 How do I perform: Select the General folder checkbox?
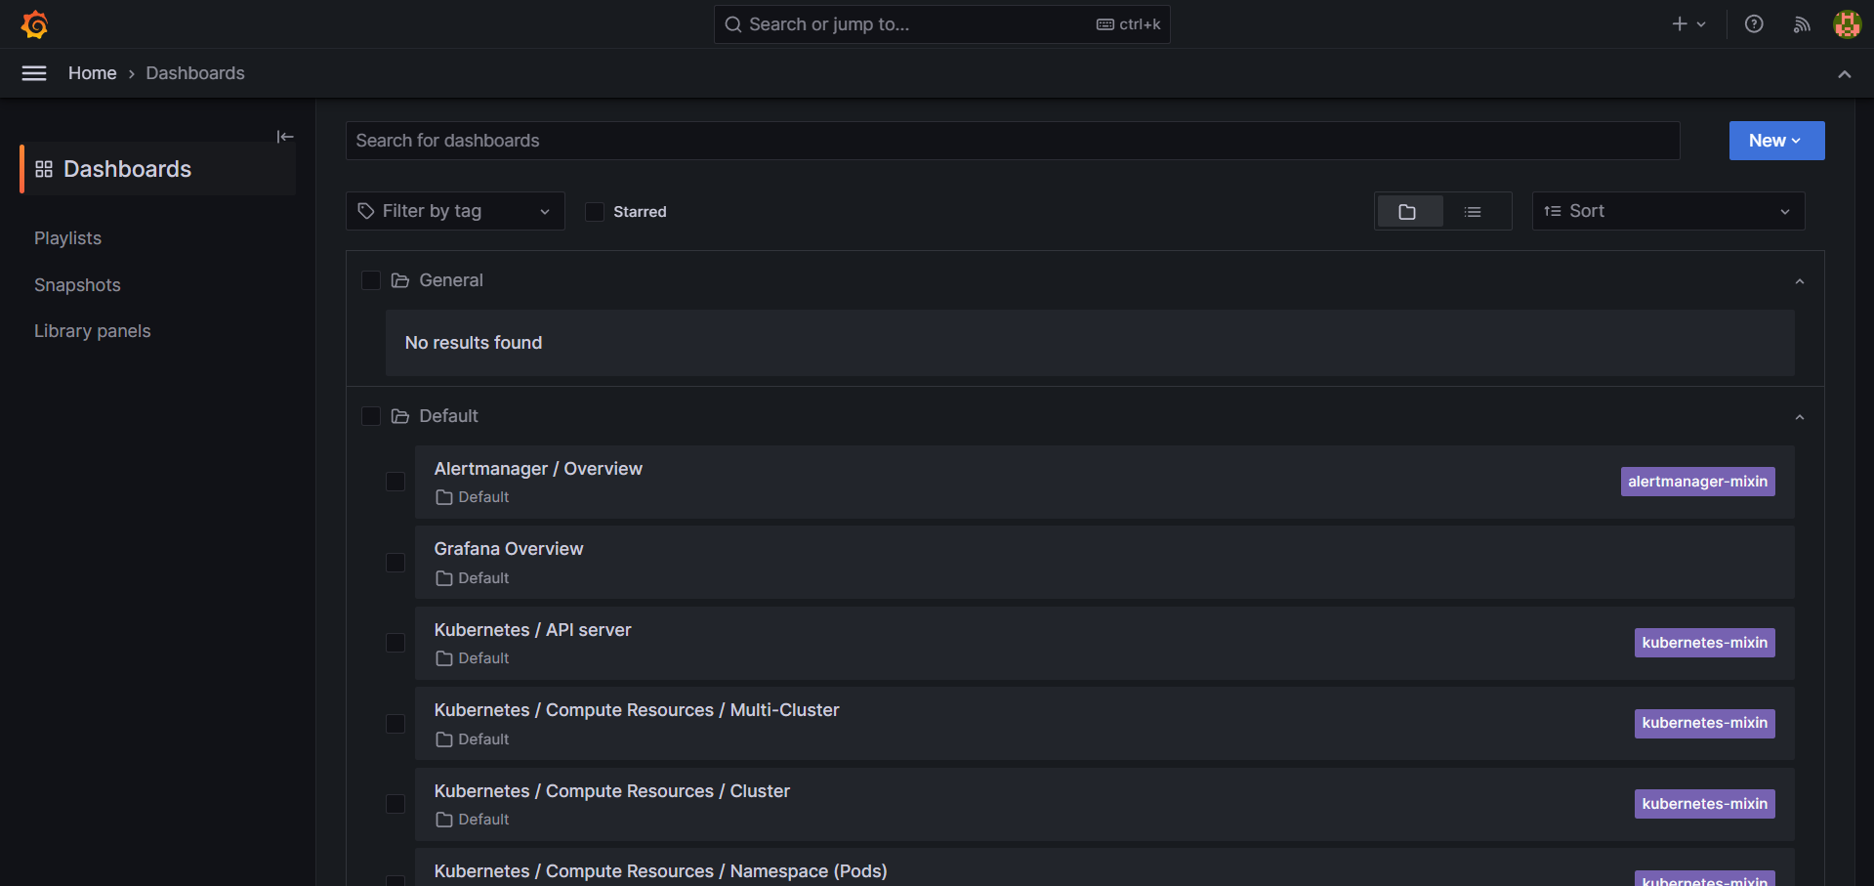point(371,281)
